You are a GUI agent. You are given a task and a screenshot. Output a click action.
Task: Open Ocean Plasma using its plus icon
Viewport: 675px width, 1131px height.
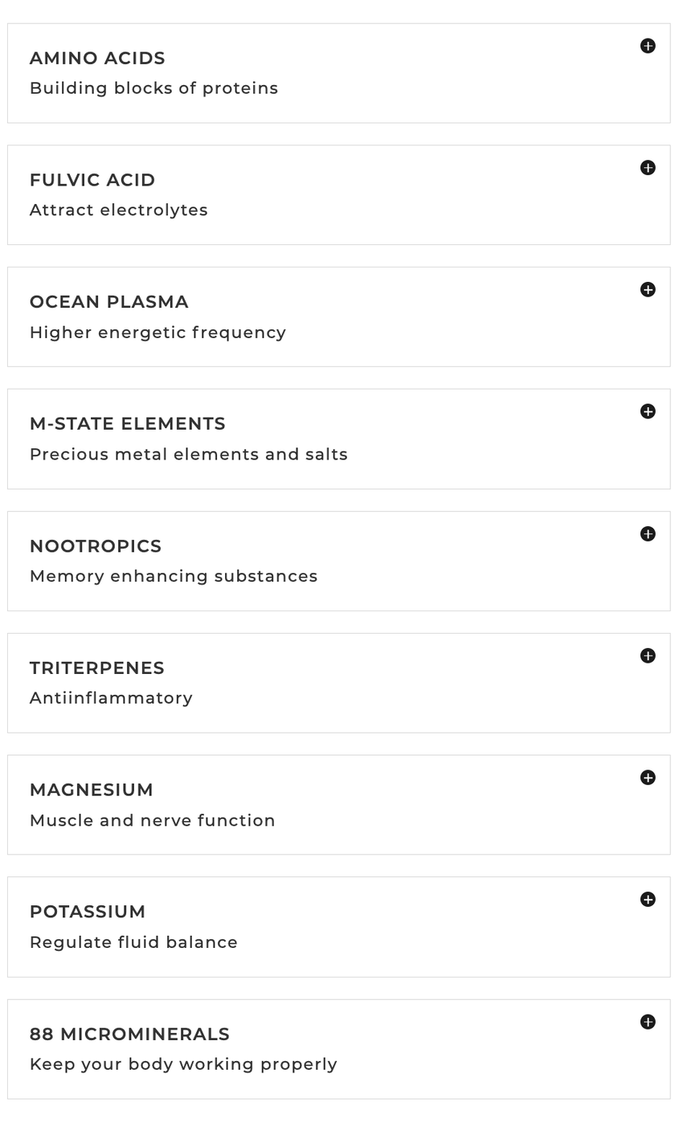(x=648, y=290)
